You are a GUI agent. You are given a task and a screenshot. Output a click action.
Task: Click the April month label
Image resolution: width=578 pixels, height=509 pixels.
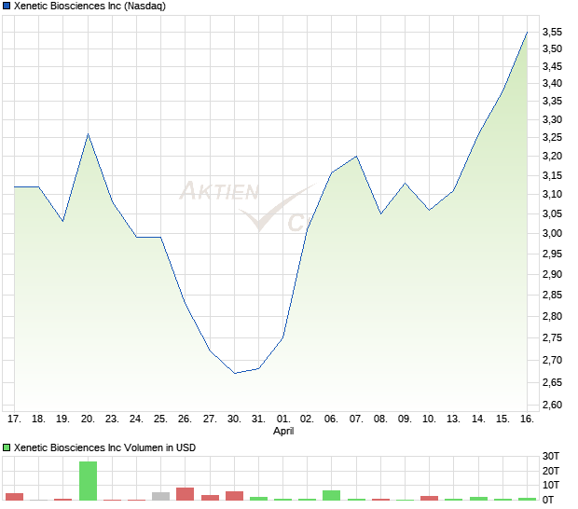[283, 431]
